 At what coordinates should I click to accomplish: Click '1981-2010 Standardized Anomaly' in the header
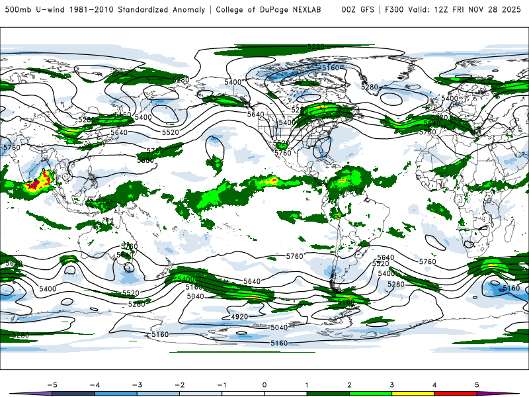coord(138,9)
